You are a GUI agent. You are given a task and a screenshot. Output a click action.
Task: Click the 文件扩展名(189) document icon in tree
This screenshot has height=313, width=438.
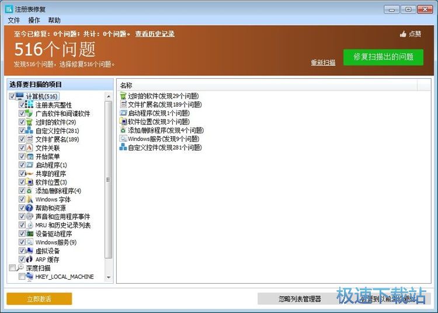click(29, 139)
